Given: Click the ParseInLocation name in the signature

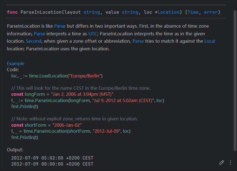Looking at the screenshot, I should 41,12.
